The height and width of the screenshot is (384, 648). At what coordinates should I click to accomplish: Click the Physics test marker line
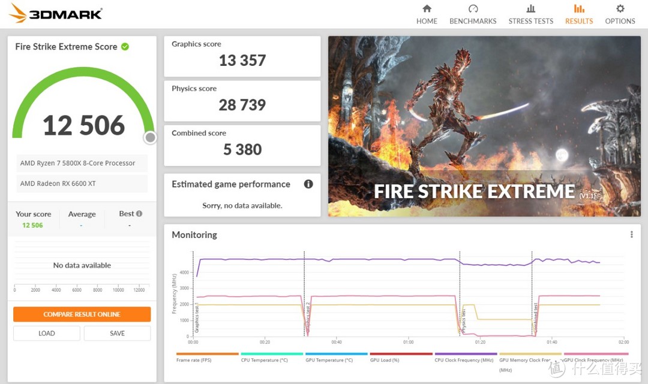click(x=460, y=294)
